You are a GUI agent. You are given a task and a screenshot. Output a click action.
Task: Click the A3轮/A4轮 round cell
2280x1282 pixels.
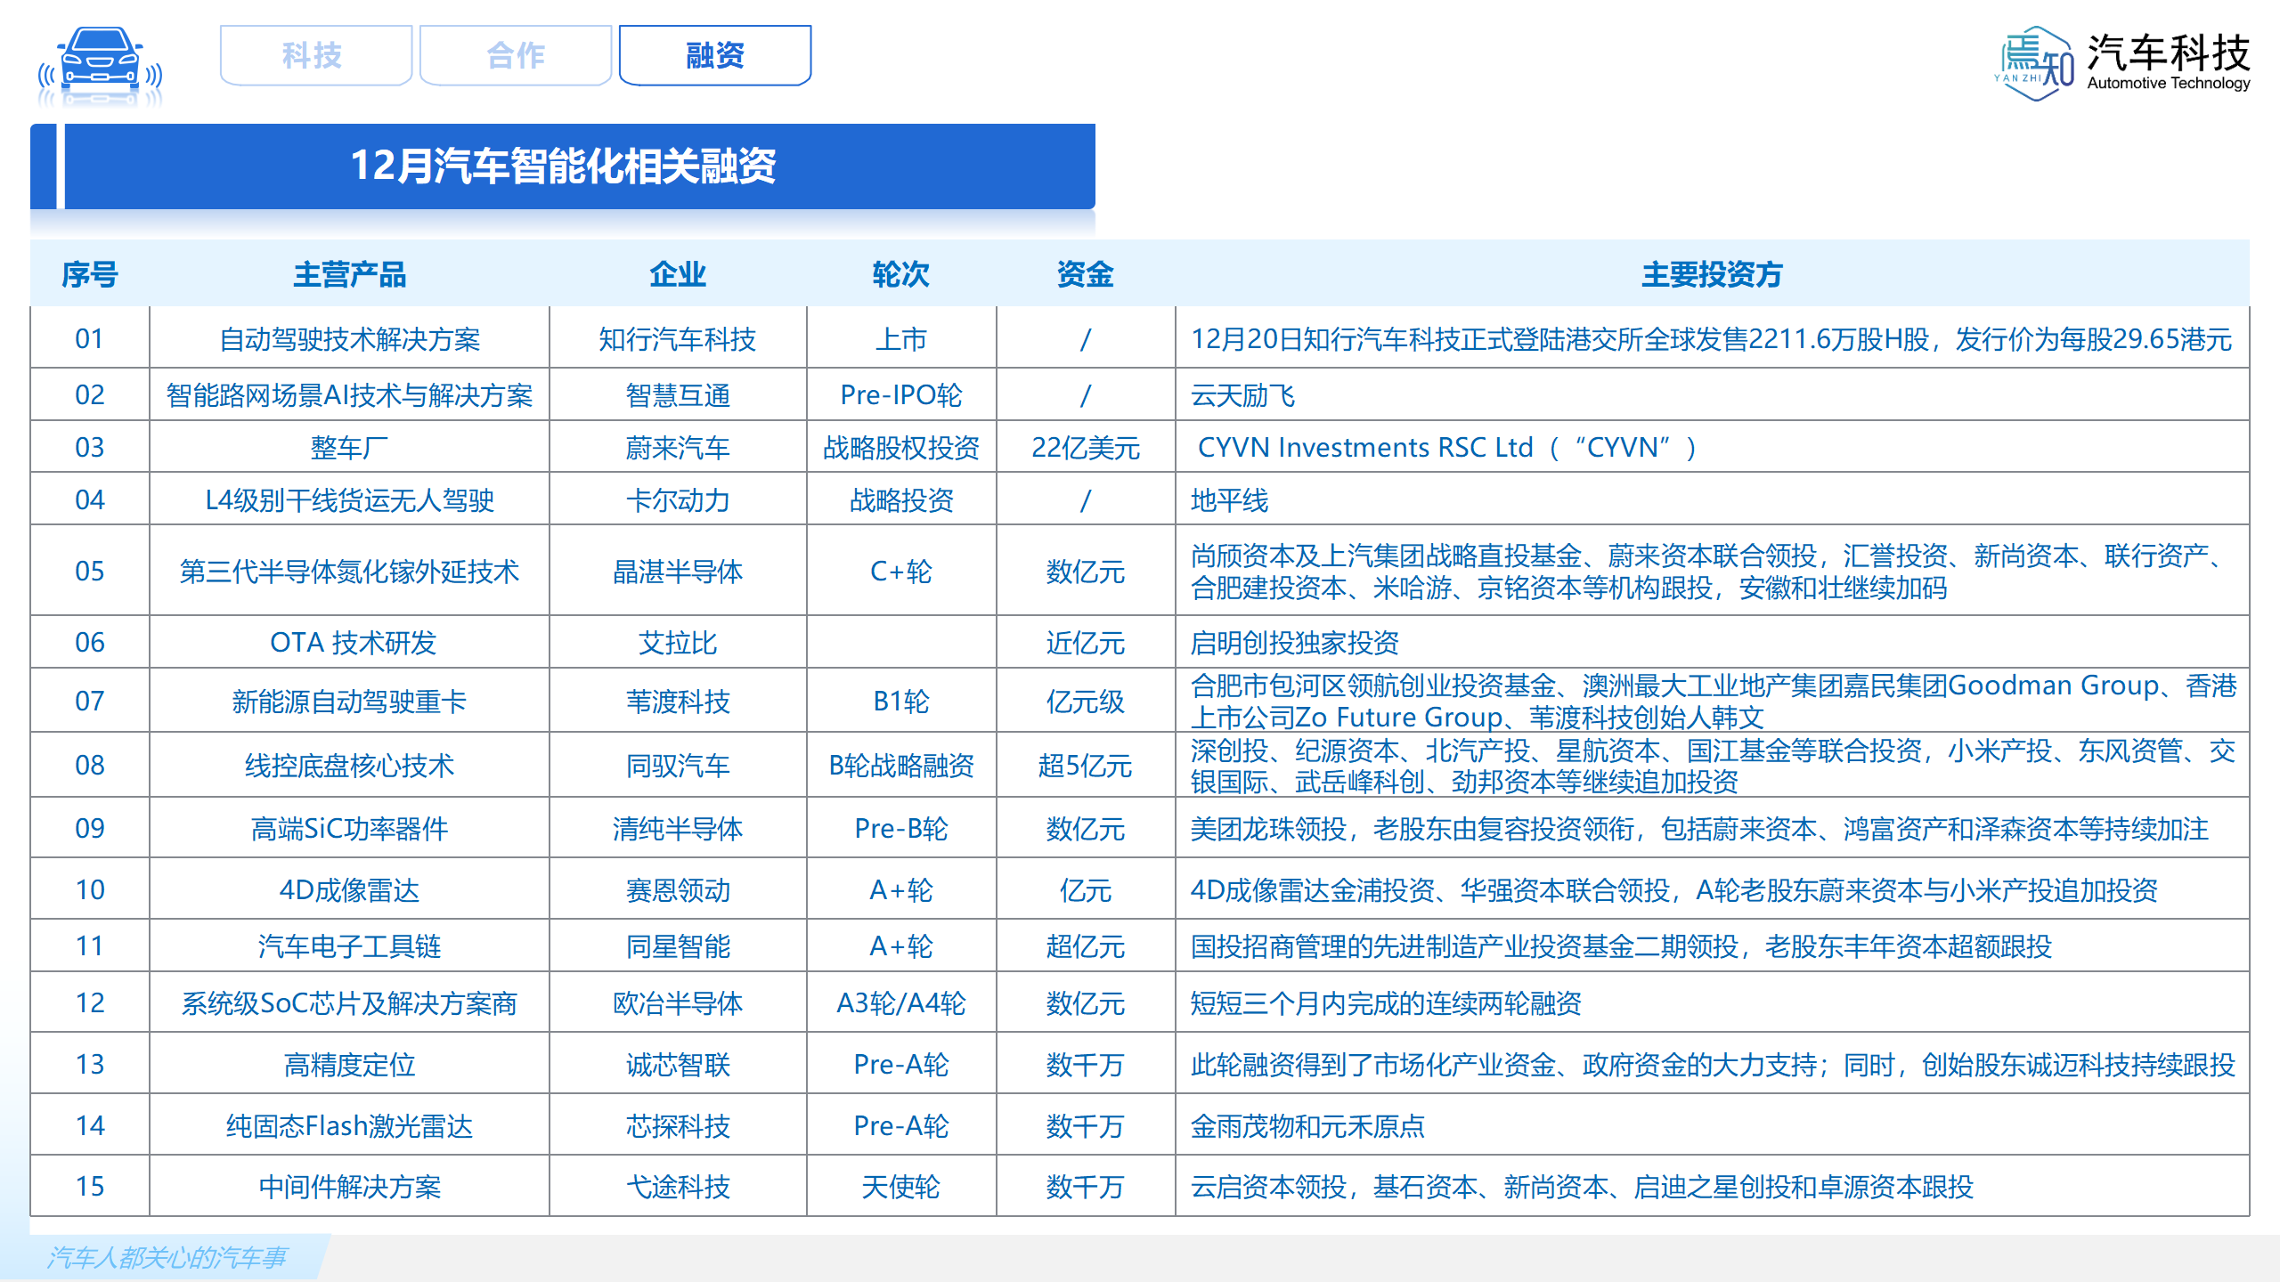tap(901, 1002)
